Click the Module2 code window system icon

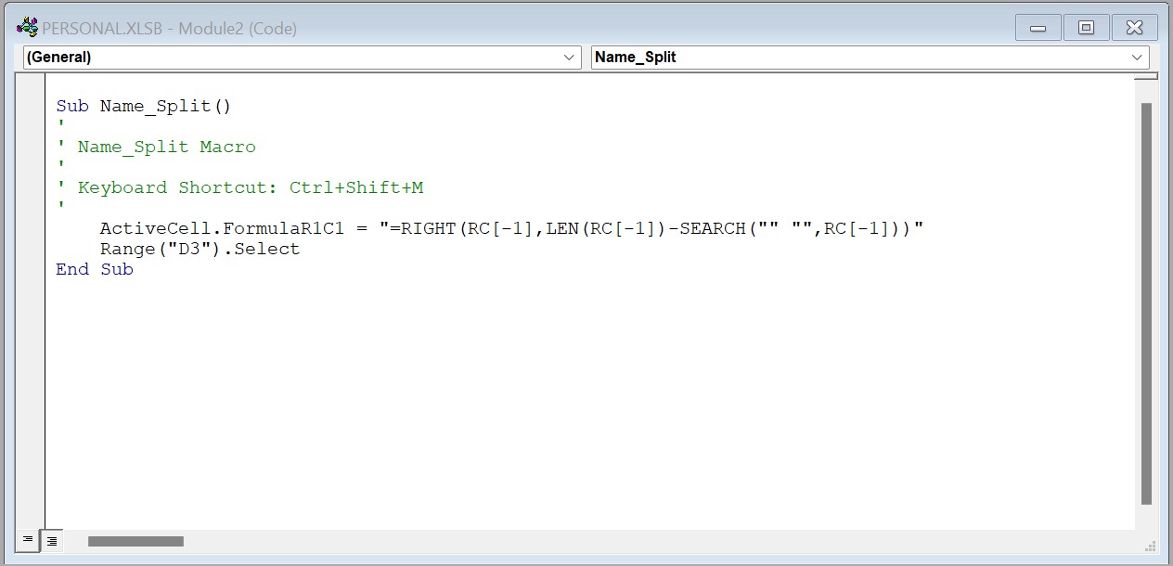(x=27, y=28)
